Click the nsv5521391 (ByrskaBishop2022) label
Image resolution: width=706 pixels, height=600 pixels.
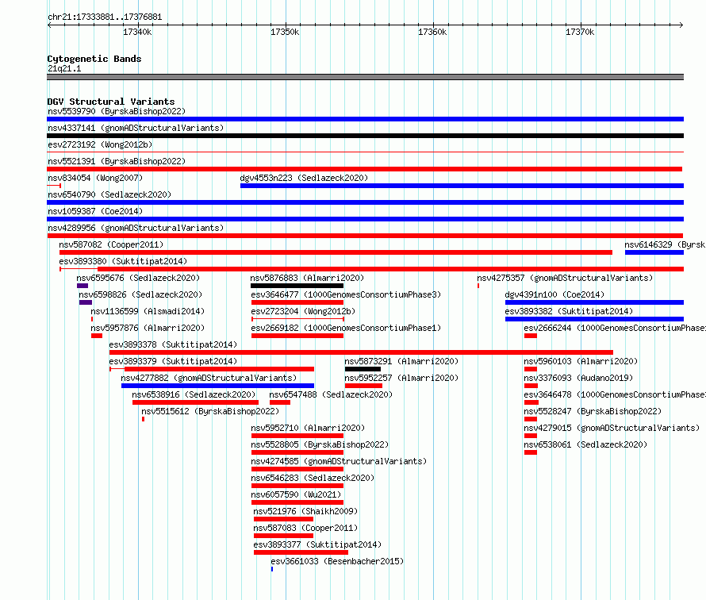click(117, 161)
